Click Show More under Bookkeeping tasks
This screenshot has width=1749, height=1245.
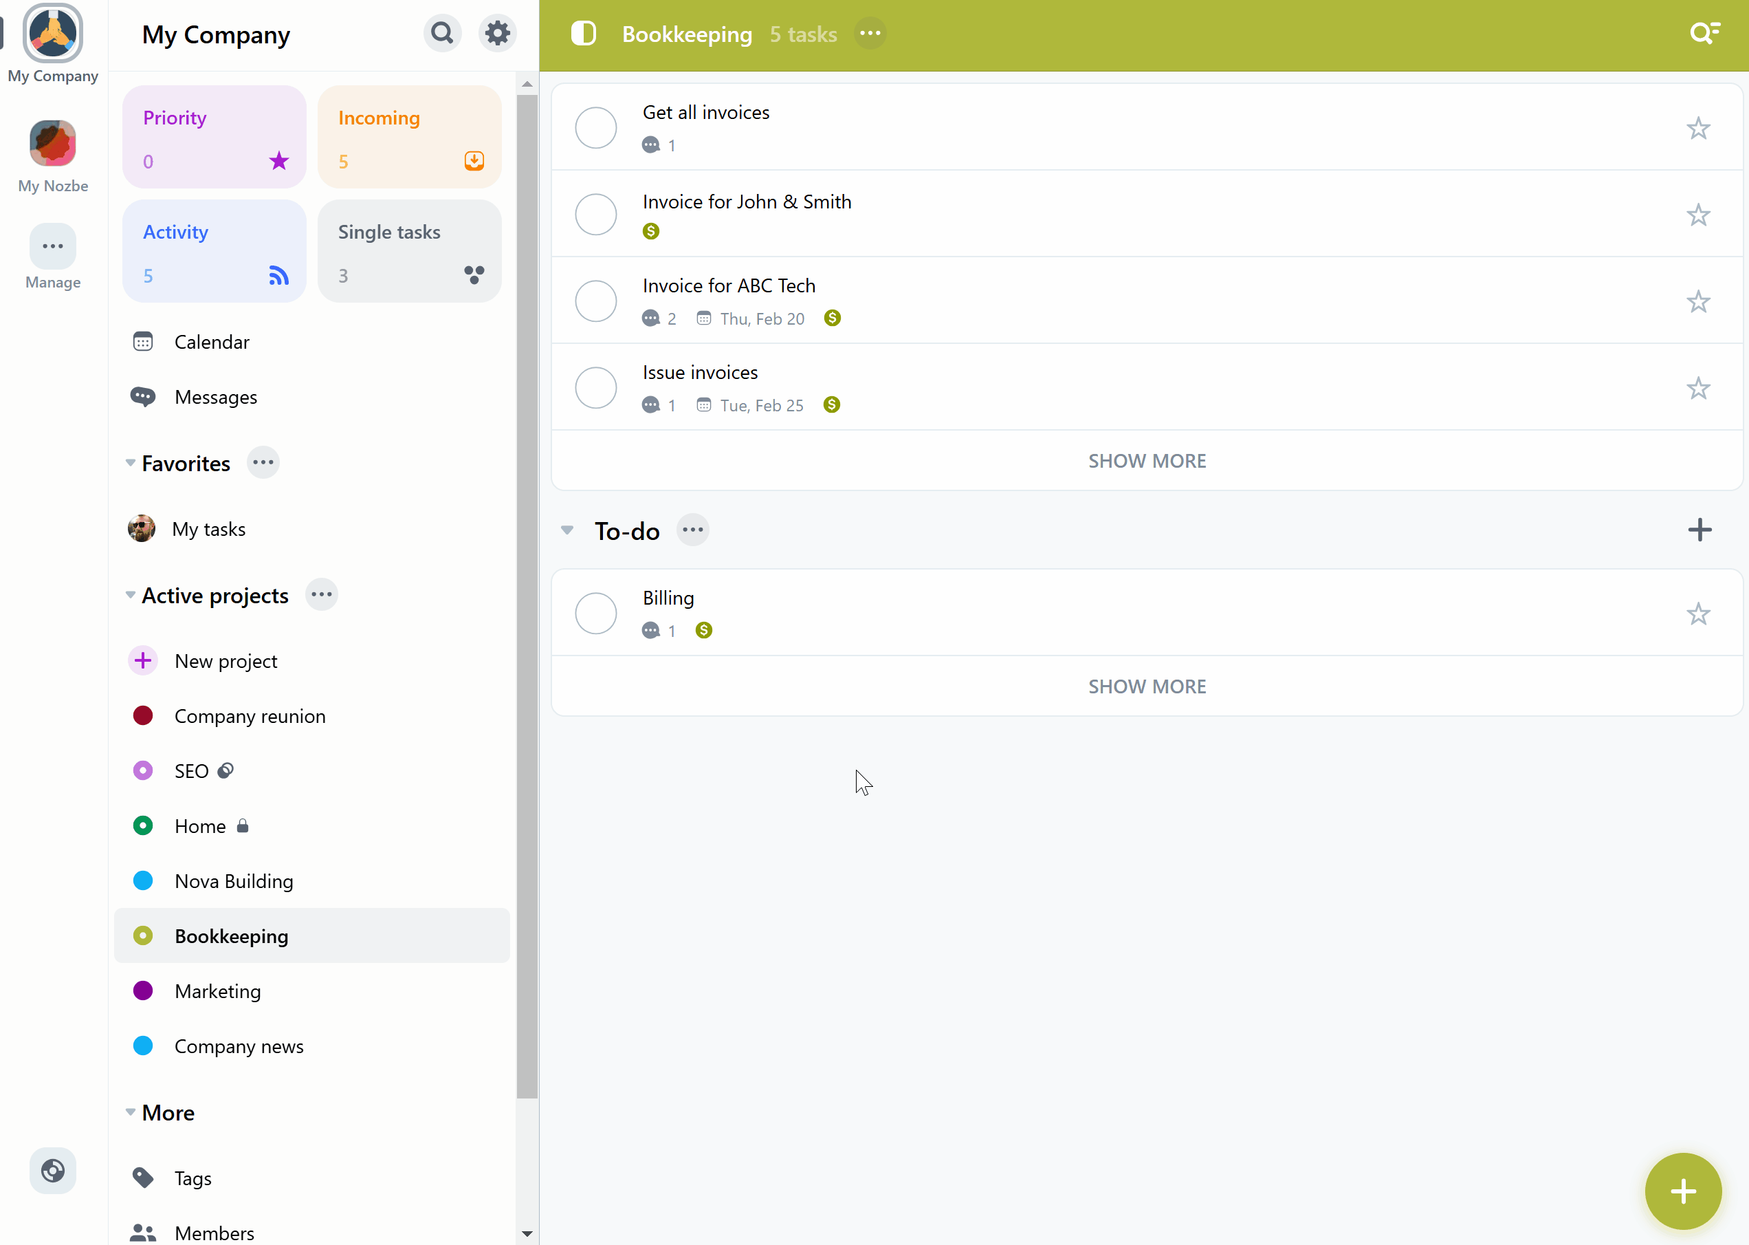tap(1147, 459)
